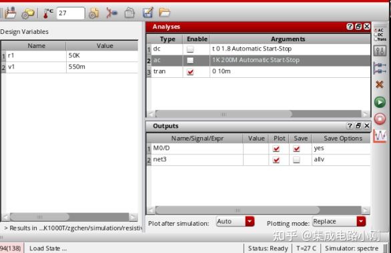Toggle Save checkbox for net3
The height and width of the screenshot is (253, 391).
coord(296,160)
